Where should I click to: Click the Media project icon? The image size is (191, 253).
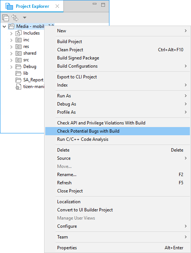(11, 26)
